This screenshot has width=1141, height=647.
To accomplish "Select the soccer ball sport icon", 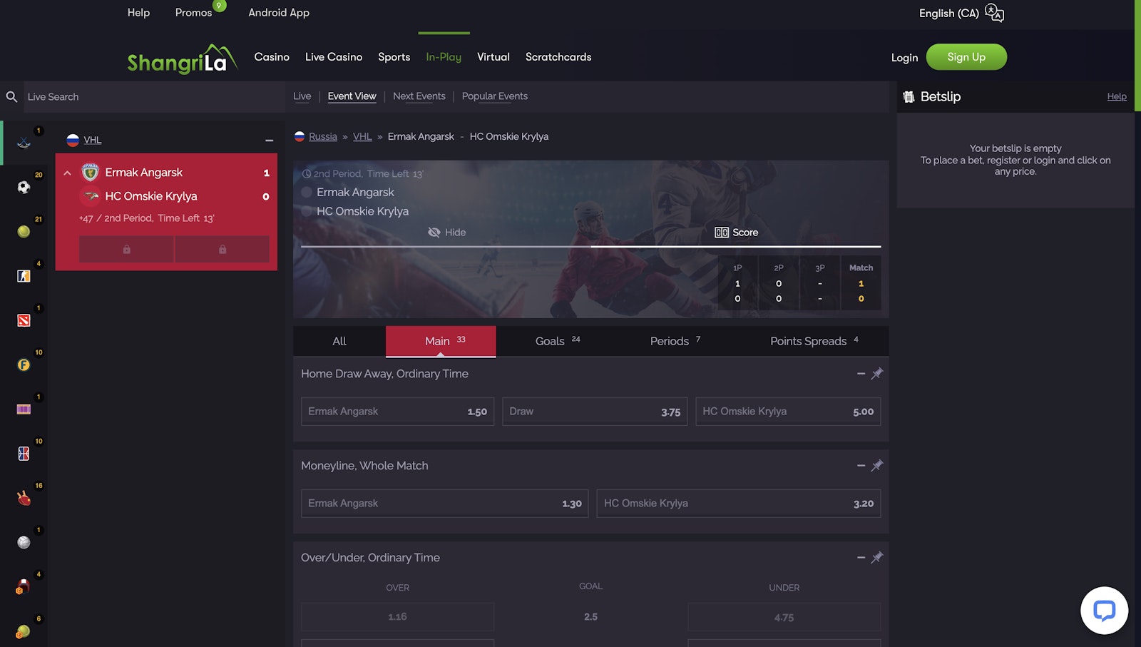I will (24, 188).
